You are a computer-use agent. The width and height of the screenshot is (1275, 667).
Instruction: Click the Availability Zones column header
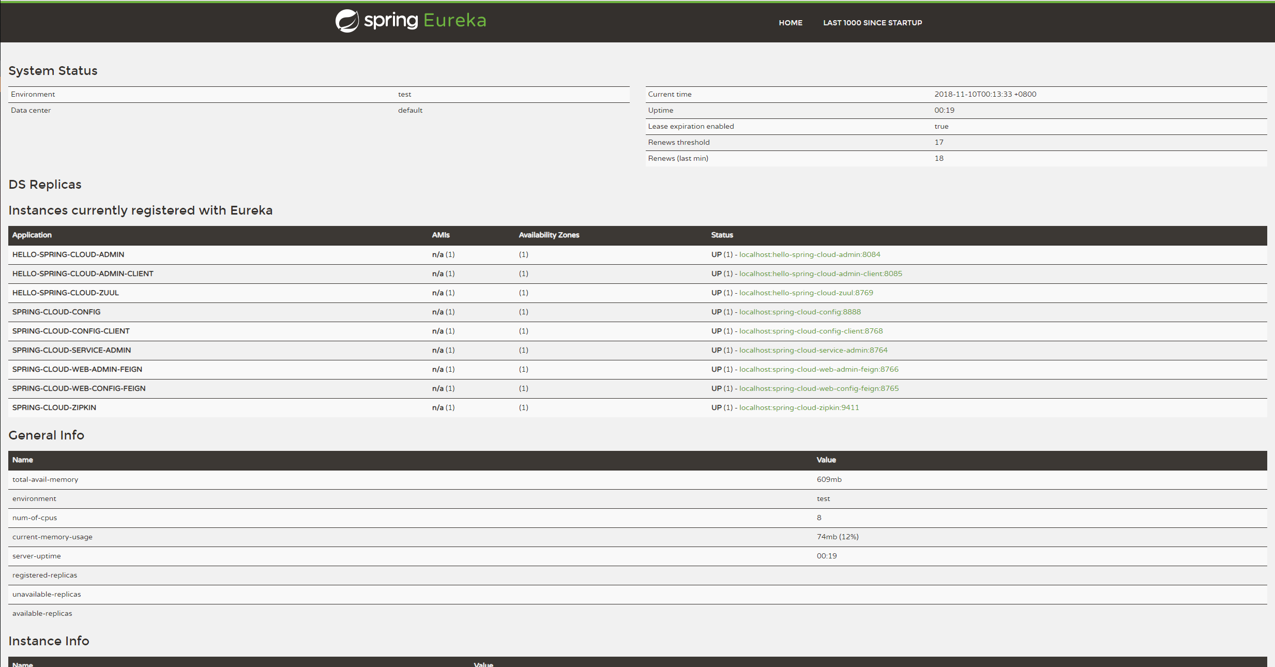coord(549,235)
